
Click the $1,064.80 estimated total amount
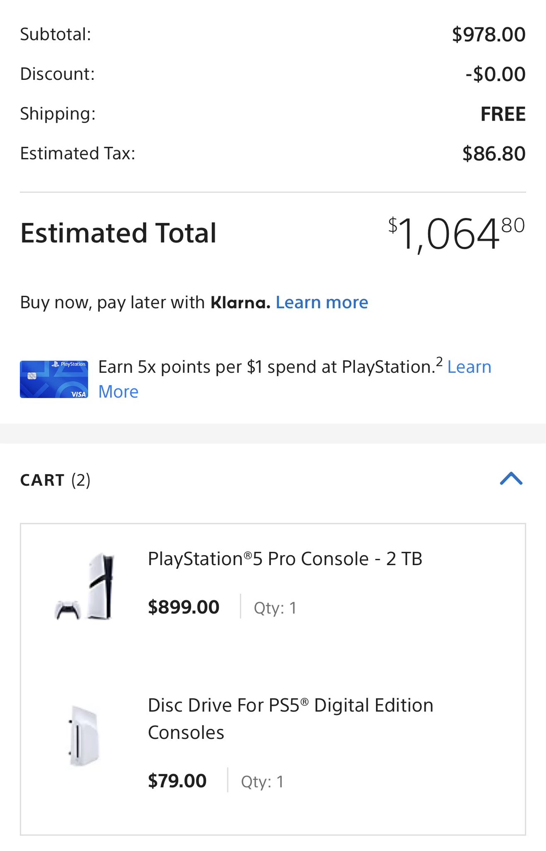[x=456, y=234]
